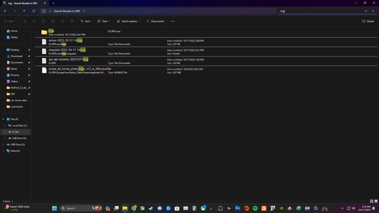Open the NVIDIA app from the taskbar
The width and height of the screenshot is (379, 213).
tap(281, 208)
